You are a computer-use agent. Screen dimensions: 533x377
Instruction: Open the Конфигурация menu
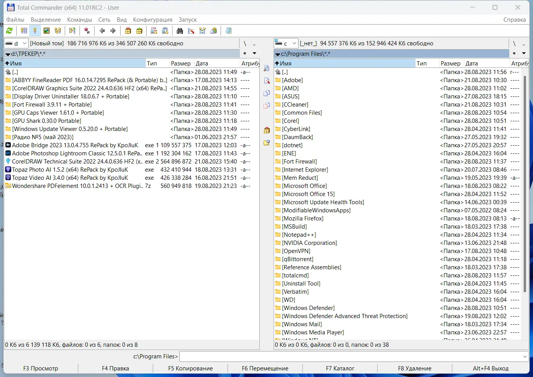coord(153,20)
